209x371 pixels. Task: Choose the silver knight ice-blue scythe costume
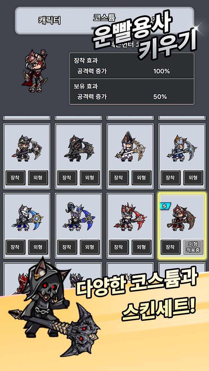pos(27,218)
